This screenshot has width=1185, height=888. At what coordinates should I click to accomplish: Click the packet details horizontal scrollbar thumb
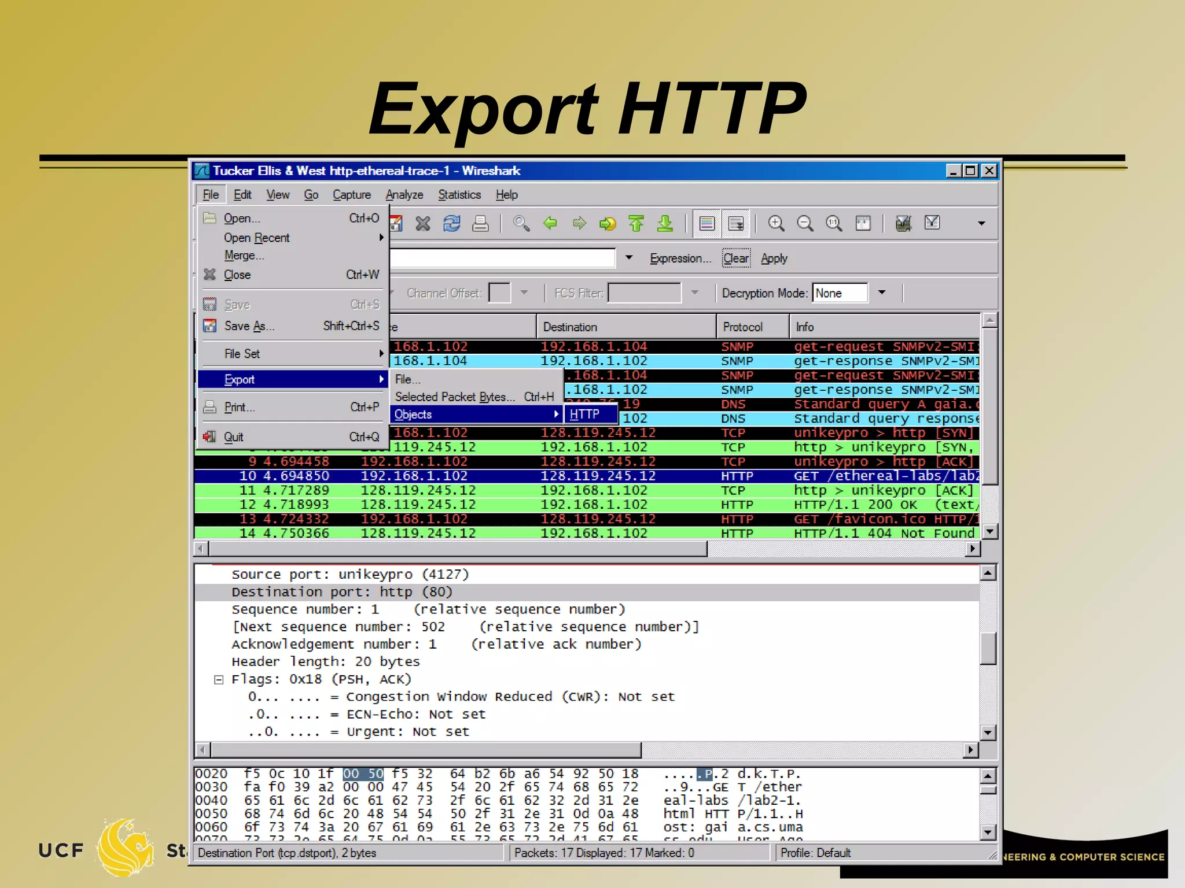[426, 750]
